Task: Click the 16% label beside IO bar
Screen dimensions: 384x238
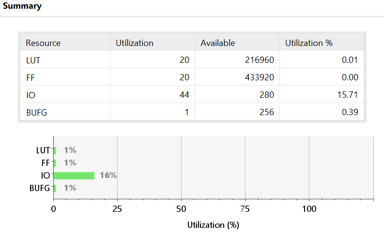Action: (108, 175)
